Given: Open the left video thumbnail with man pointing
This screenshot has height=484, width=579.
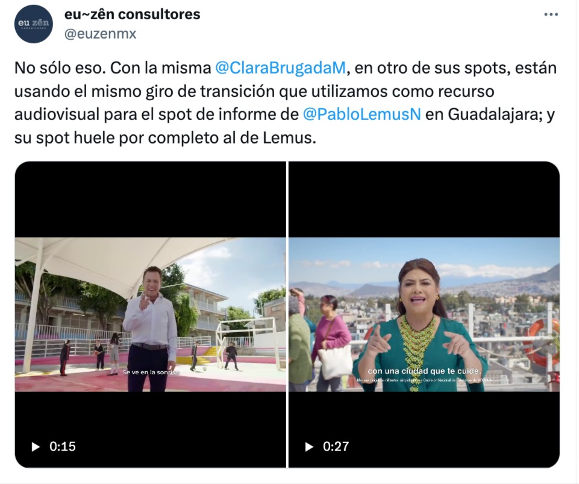Looking at the screenshot, I should coord(150,315).
